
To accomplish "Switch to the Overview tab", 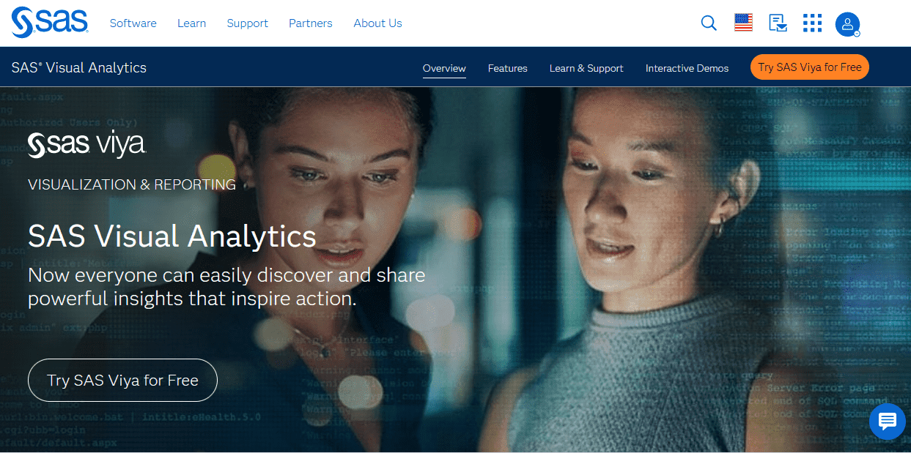I will tap(444, 68).
